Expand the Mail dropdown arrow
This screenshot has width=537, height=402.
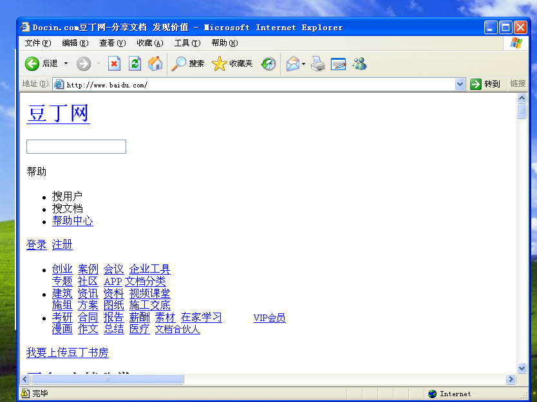(x=303, y=64)
